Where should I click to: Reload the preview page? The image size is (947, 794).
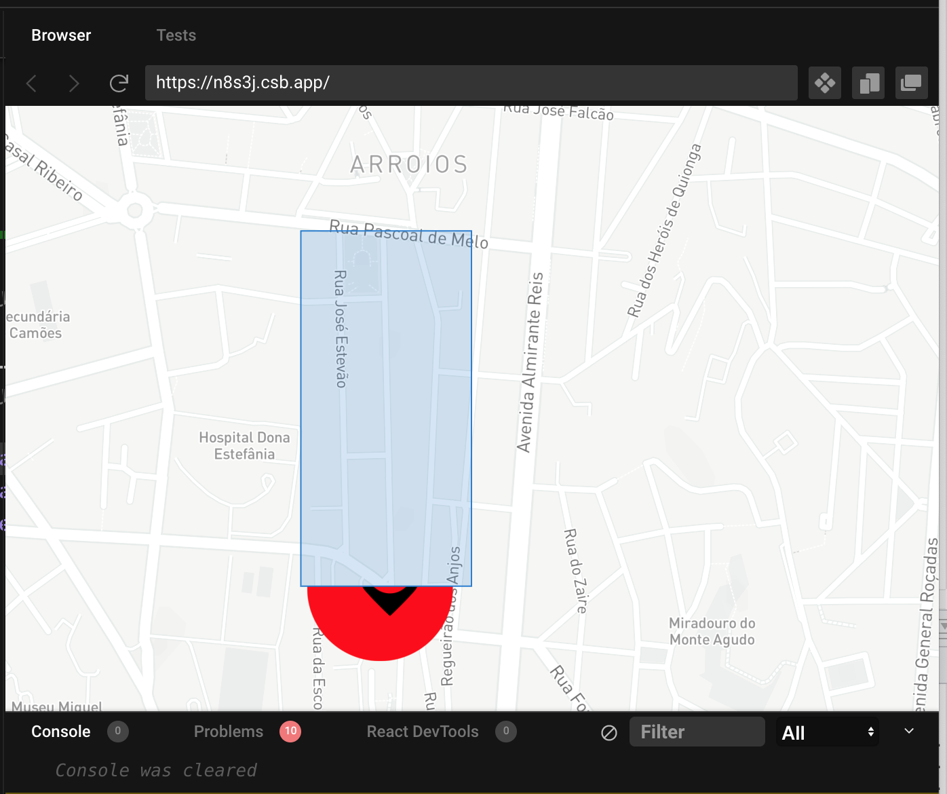point(119,83)
